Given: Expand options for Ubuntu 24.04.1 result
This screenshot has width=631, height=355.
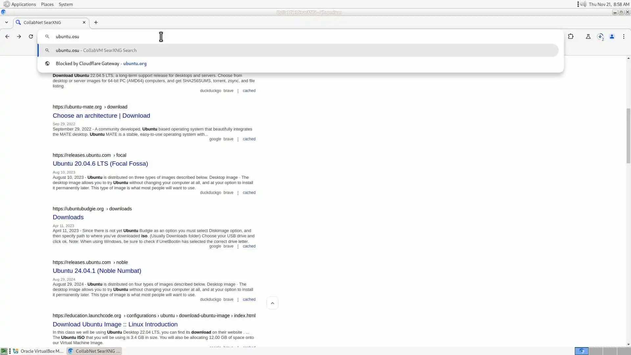Looking at the screenshot, I should point(238,300).
